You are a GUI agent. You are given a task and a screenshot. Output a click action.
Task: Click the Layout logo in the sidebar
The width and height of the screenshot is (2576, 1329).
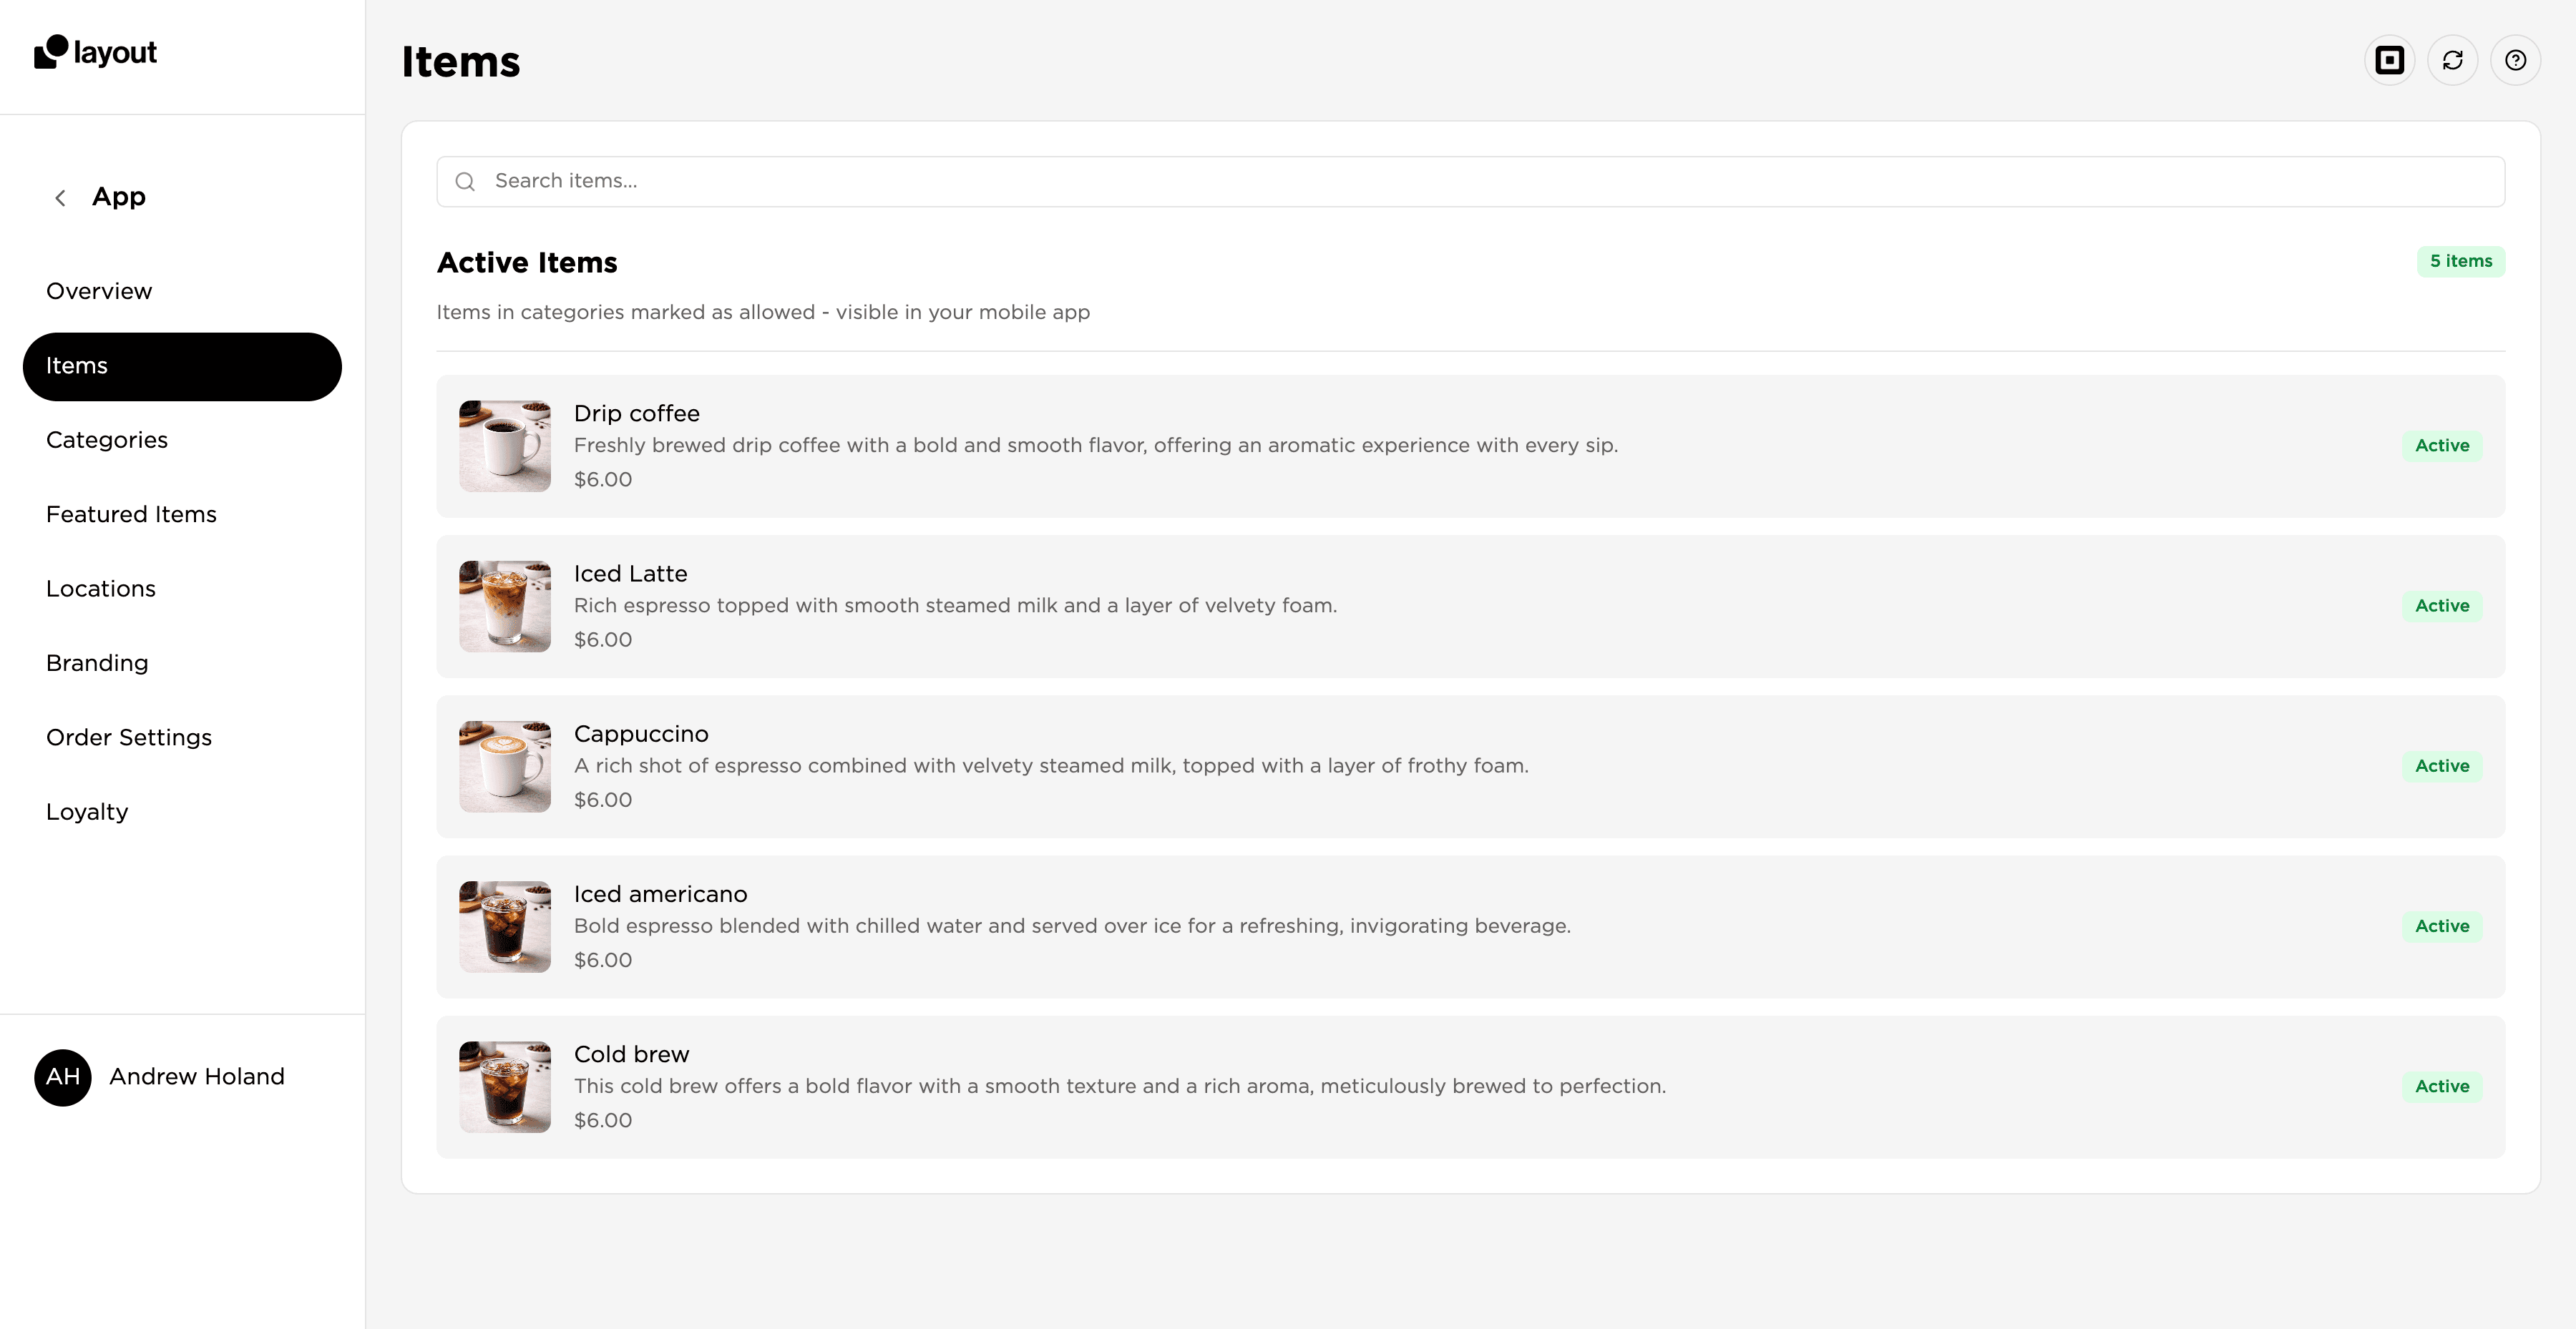tap(95, 52)
